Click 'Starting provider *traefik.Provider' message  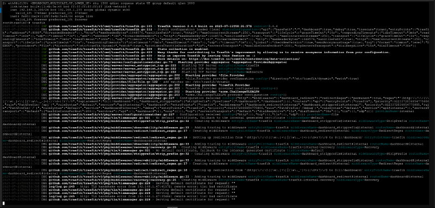coord(217,85)
